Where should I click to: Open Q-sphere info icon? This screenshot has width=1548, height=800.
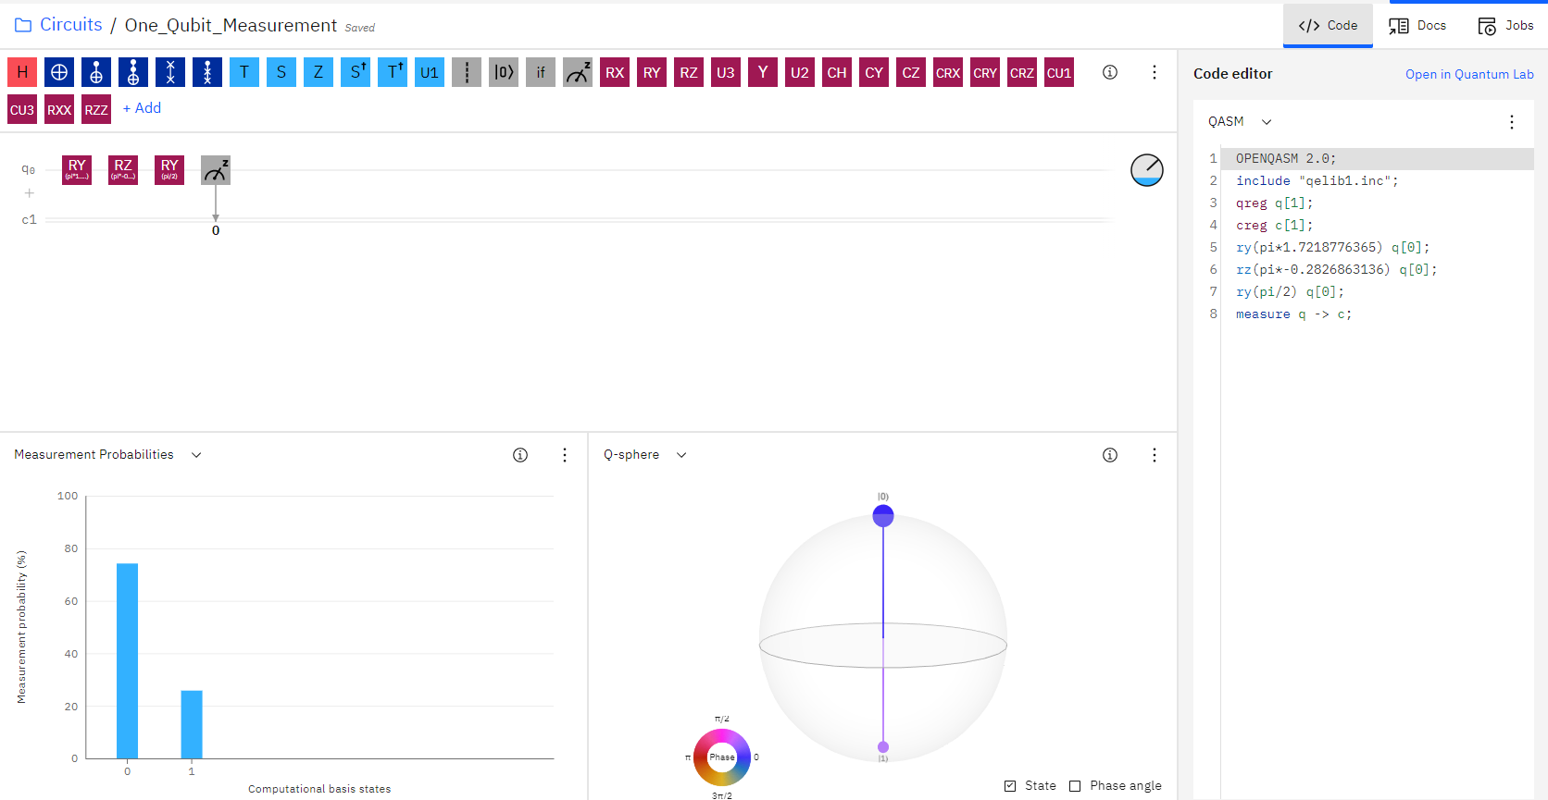pos(1110,455)
